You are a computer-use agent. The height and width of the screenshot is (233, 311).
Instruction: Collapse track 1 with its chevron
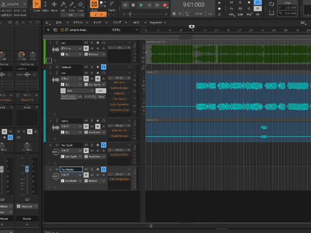coord(129,43)
